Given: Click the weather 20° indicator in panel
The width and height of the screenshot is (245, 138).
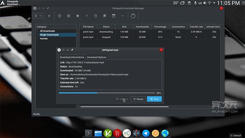Looking at the screenshot, I should [x=179, y=3].
